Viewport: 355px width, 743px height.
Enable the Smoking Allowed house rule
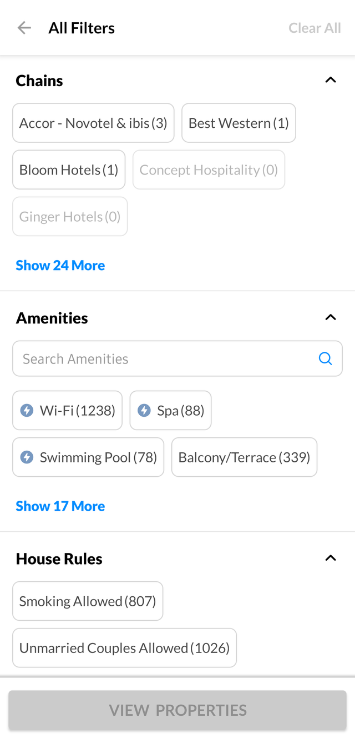point(88,601)
